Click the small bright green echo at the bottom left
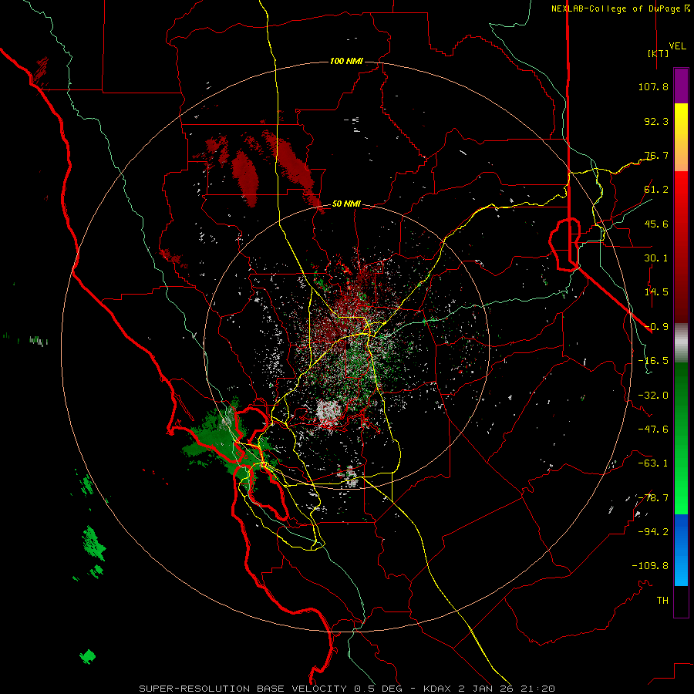Screen dimensions: 694x694 point(88,656)
